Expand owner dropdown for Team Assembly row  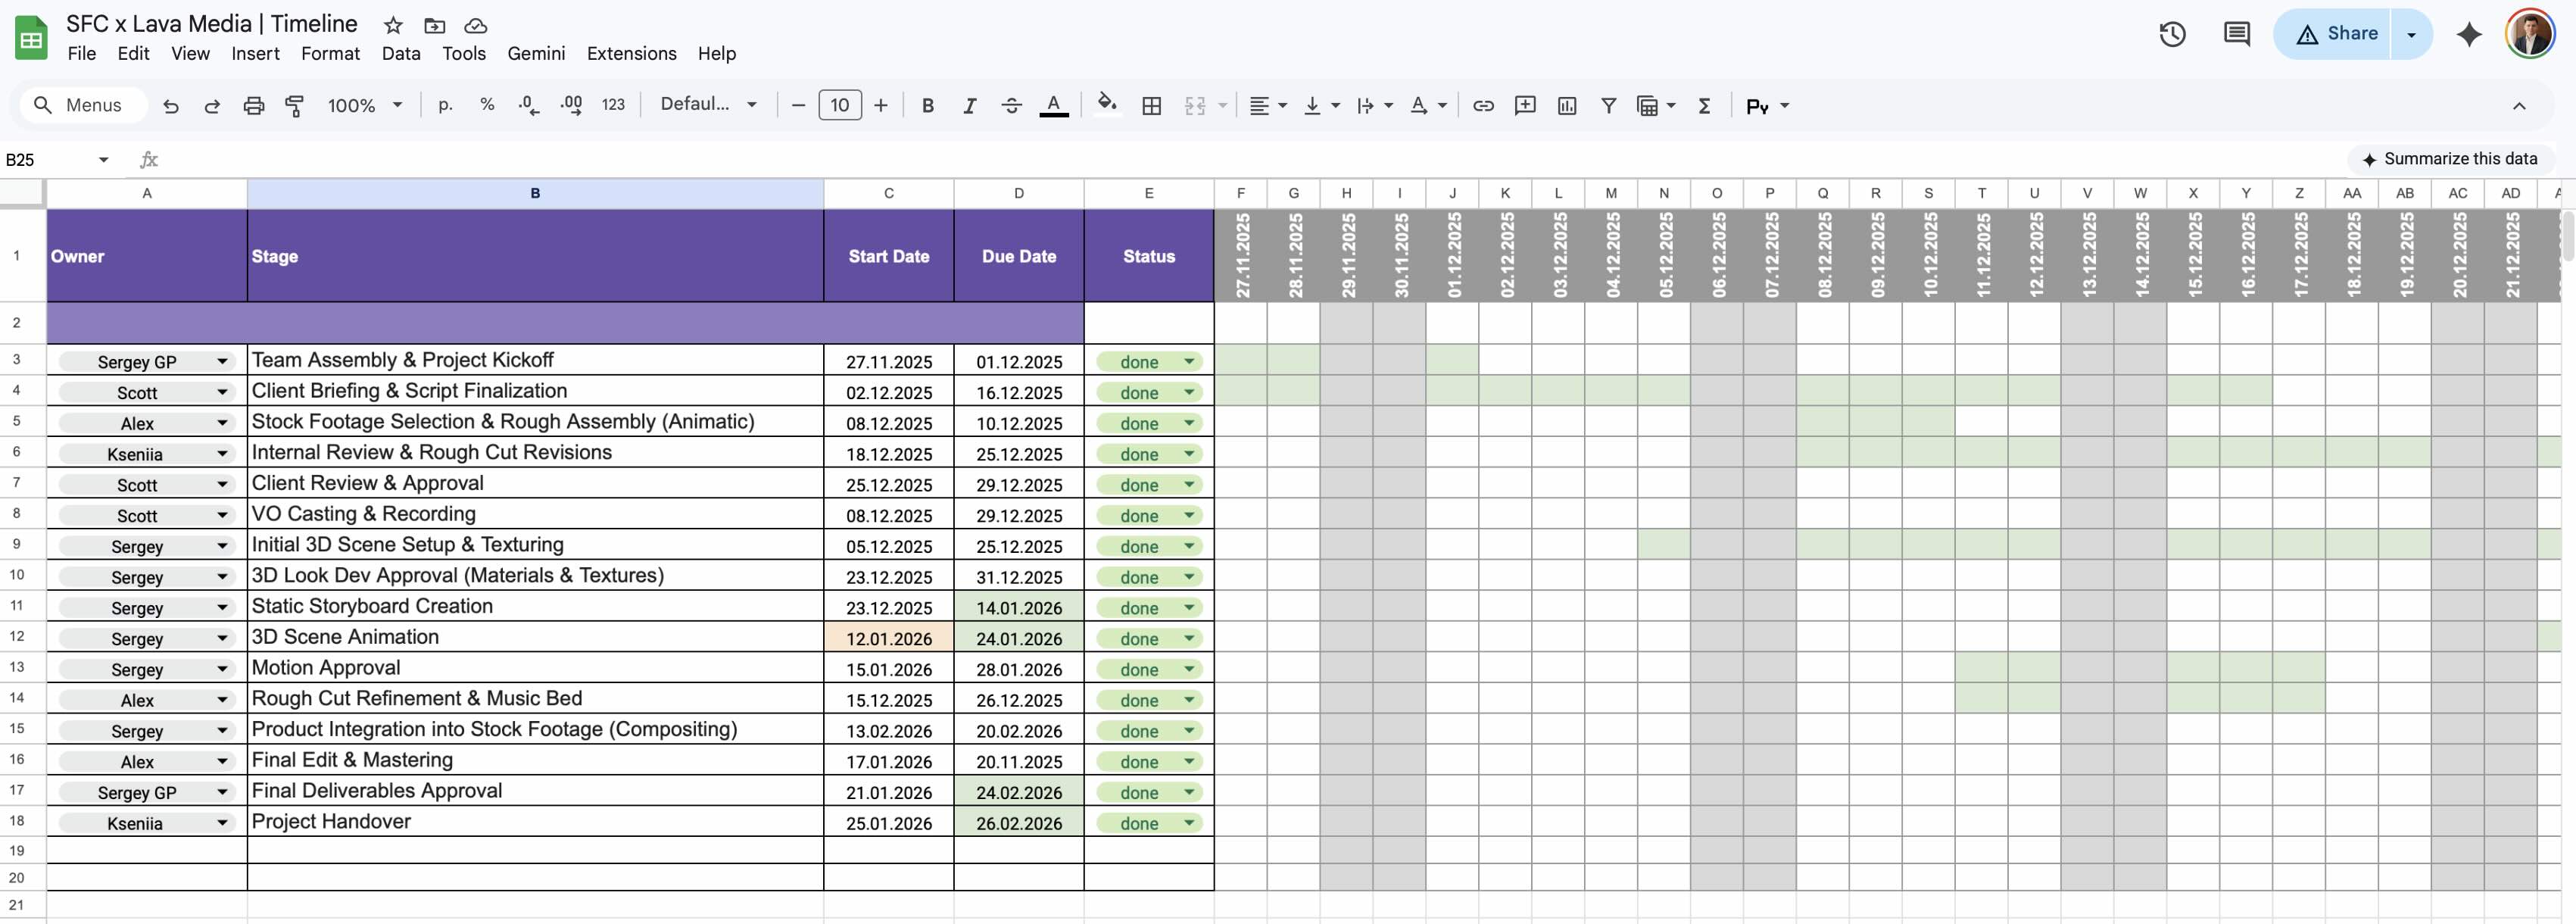click(222, 362)
